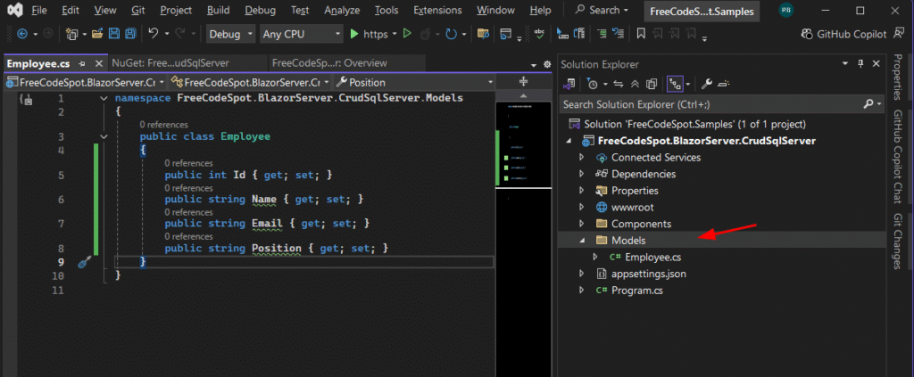
Task: Open the Build menu
Action: (x=218, y=10)
